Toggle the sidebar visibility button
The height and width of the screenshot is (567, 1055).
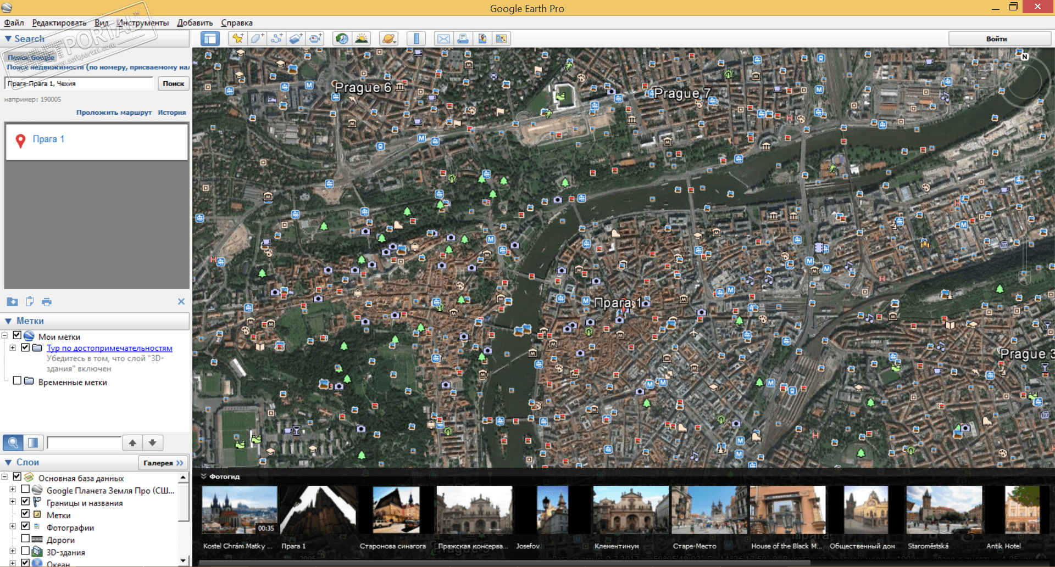coord(210,38)
